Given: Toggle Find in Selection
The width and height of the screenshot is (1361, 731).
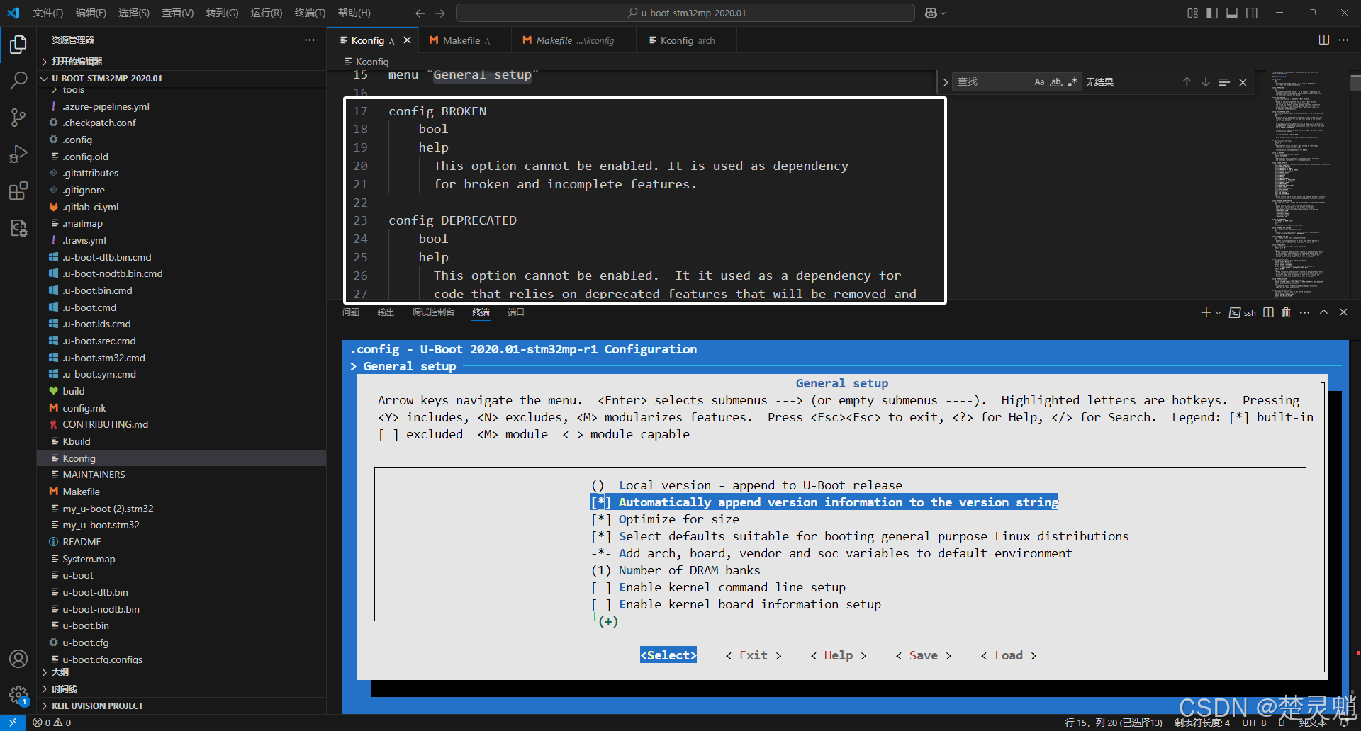Looking at the screenshot, I should (x=1224, y=82).
